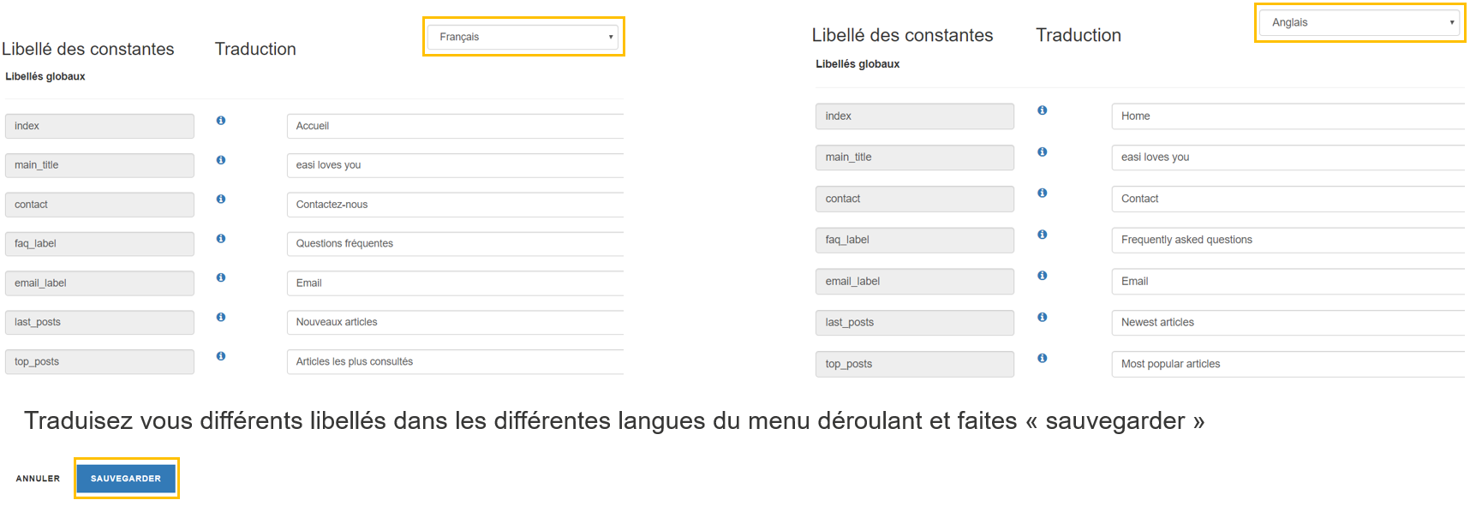Click the Anglais dropdown arrow
This screenshot has width=1476, height=506.
coord(1452,23)
